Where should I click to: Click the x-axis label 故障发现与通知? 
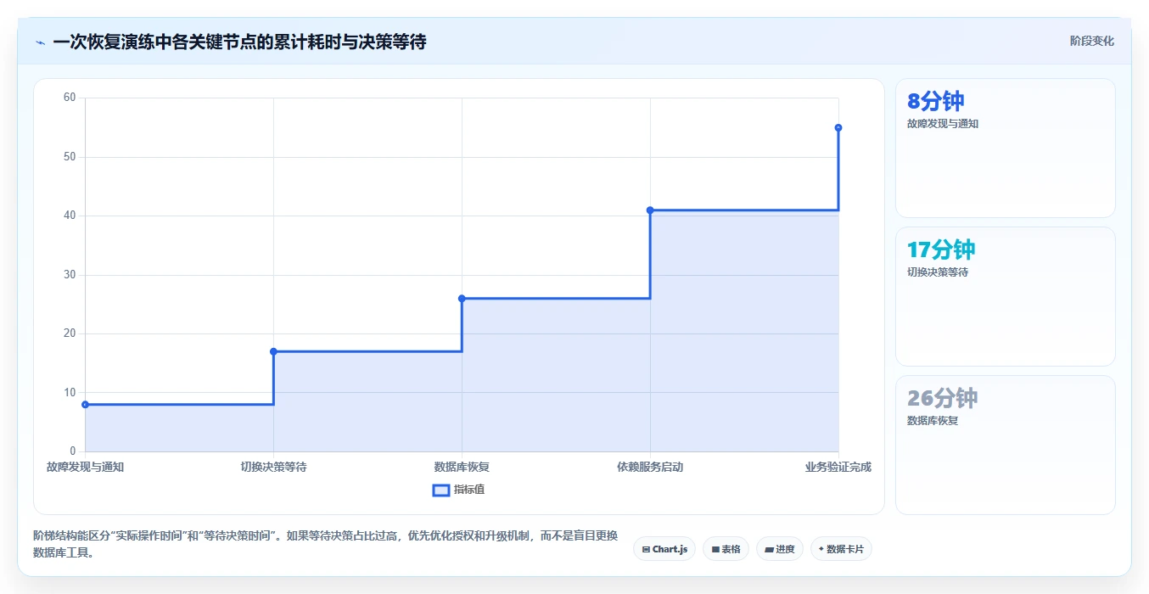pos(85,467)
